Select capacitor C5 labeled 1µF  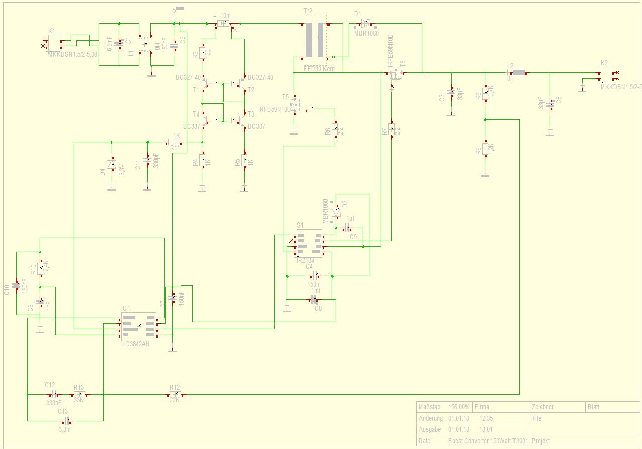point(347,228)
